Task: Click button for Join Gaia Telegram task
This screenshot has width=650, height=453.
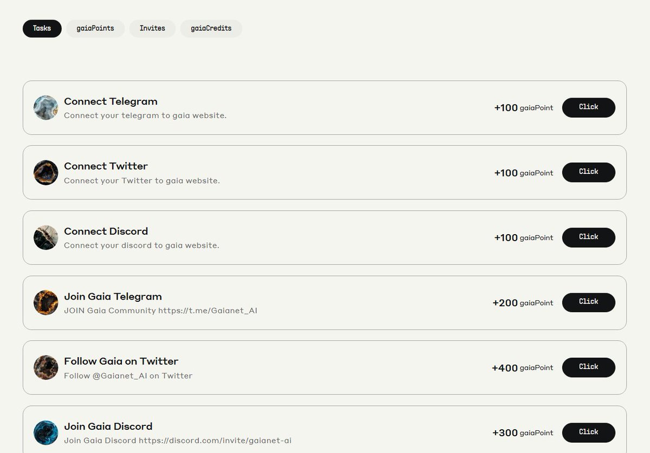Action: tap(589, 302)
